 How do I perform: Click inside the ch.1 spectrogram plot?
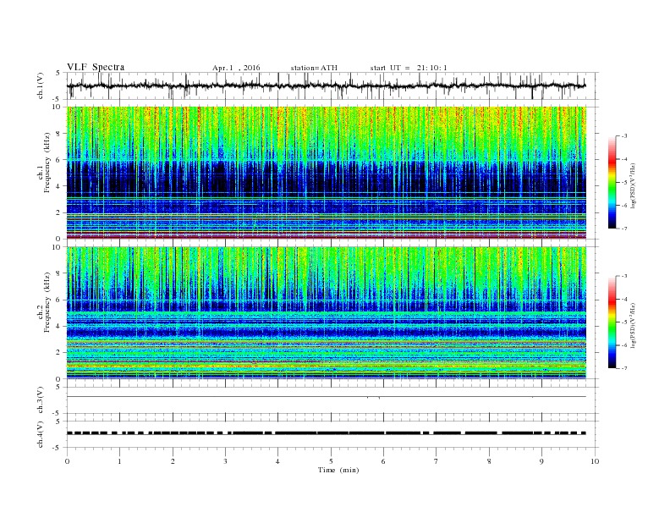point(327,173)
